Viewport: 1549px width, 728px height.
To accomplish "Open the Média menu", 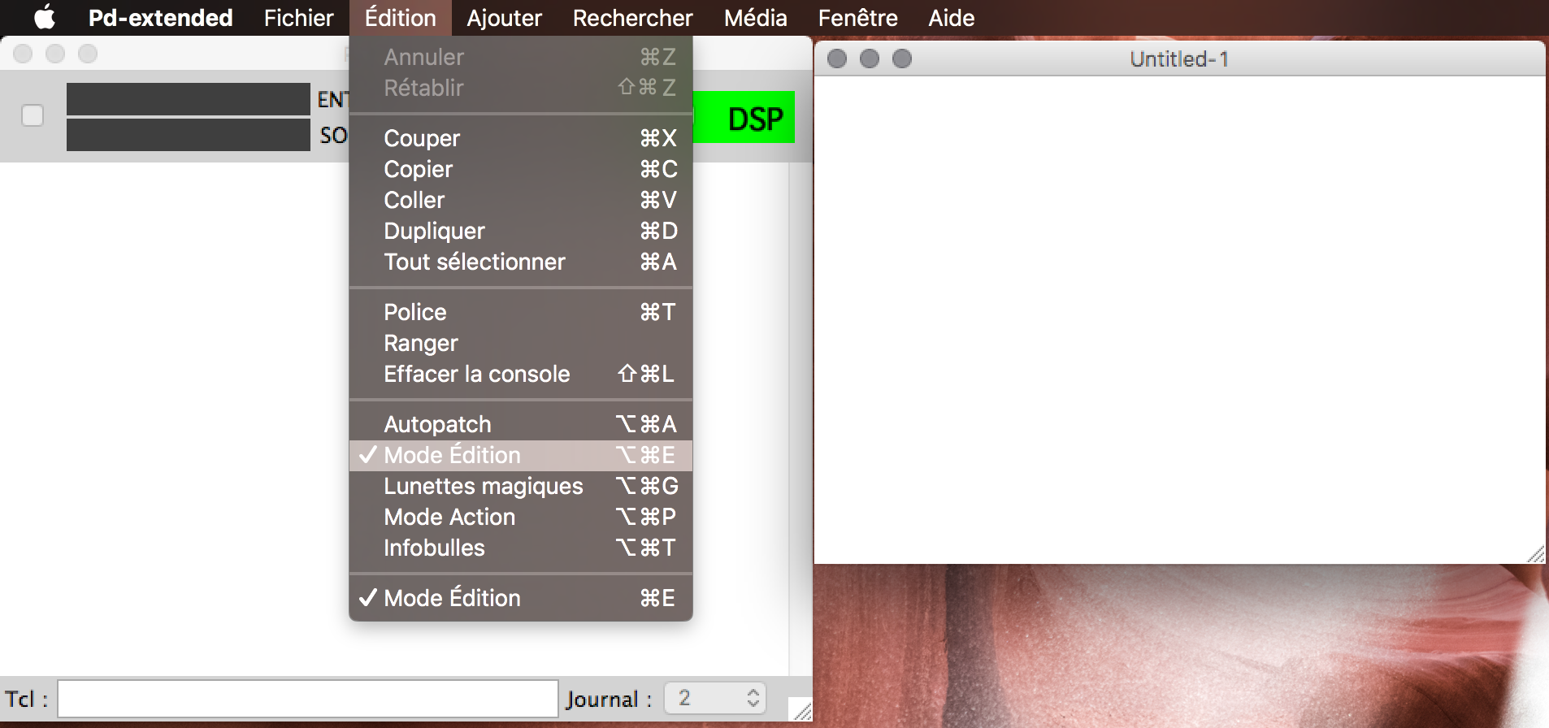I will pyautogui.click(x=755, y=17).
